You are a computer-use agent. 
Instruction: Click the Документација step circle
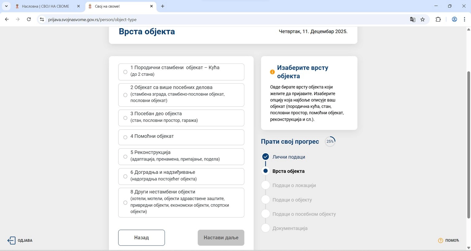(266, 228)
